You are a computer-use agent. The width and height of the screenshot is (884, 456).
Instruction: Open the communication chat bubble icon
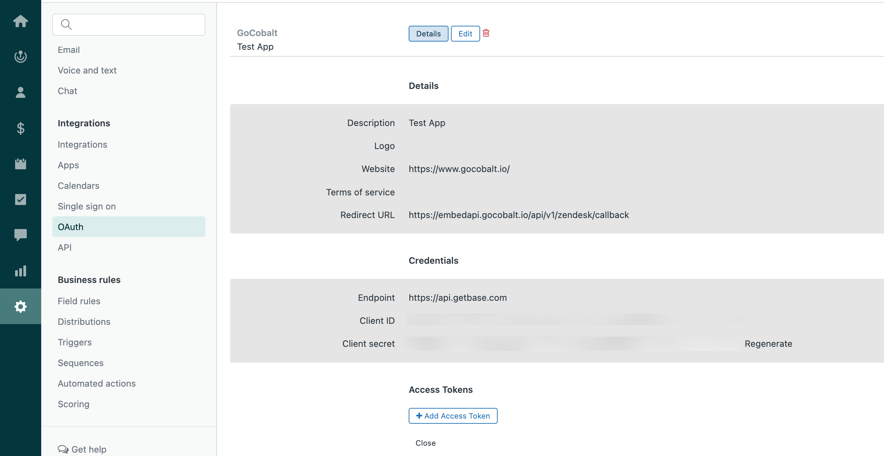coord(21,235)
